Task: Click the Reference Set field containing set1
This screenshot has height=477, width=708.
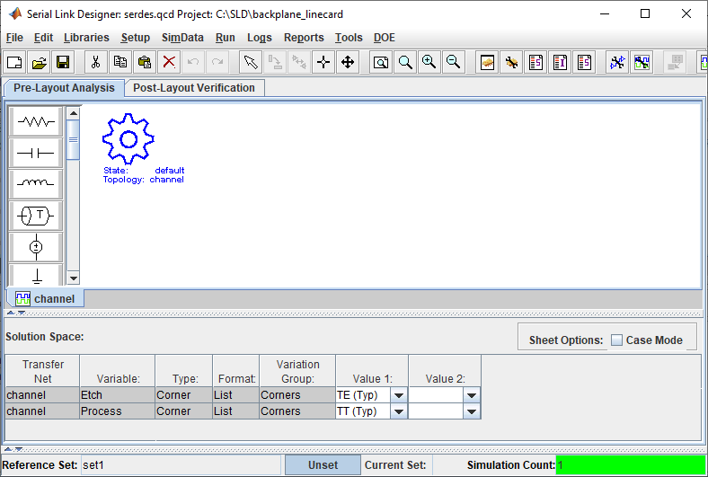Action: tap(181, 464)
